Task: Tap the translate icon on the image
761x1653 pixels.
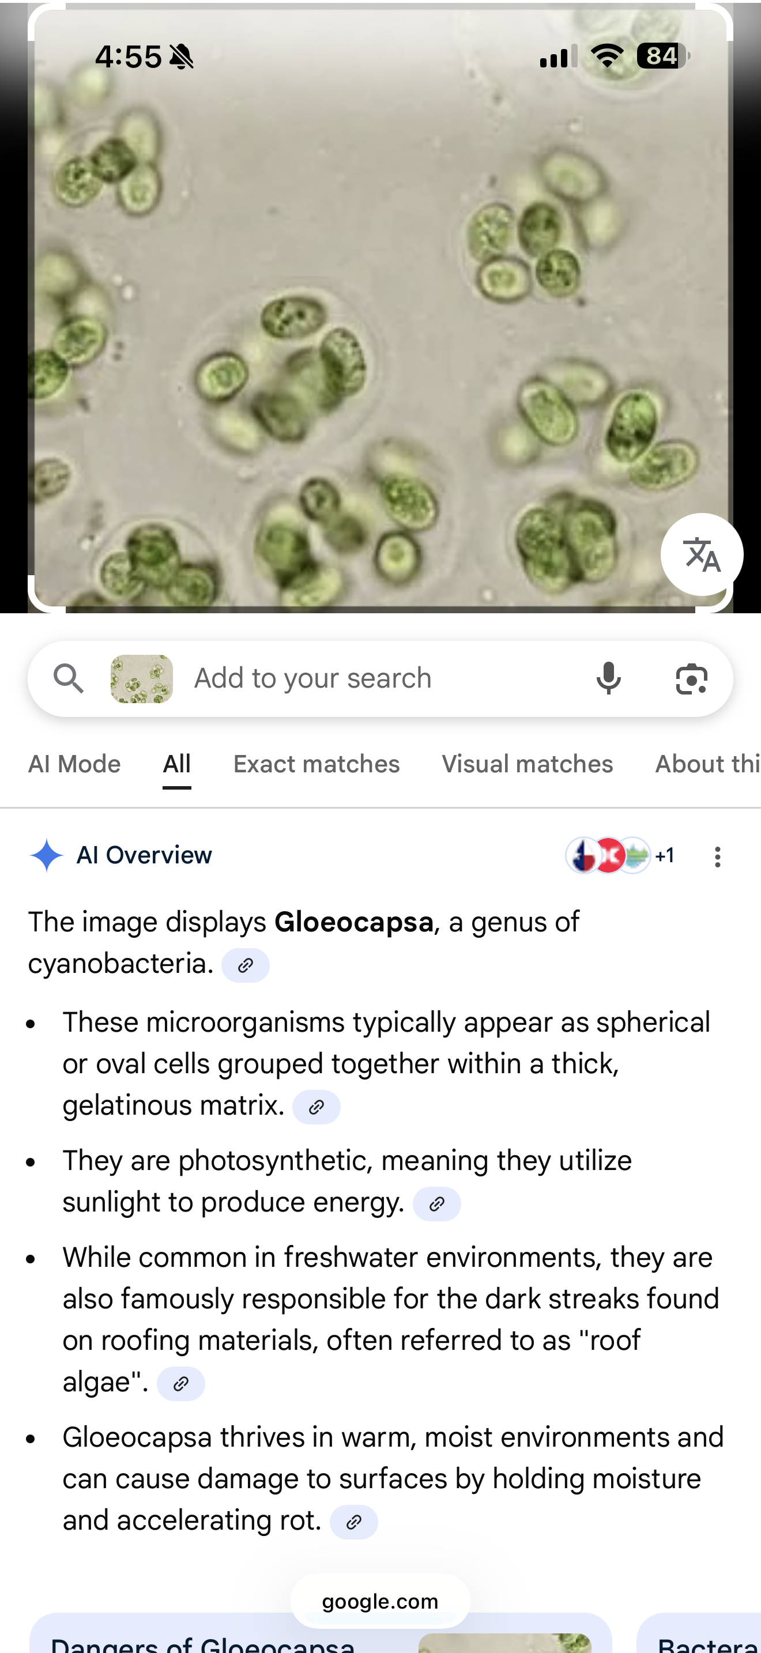Action: pos(702,554)
